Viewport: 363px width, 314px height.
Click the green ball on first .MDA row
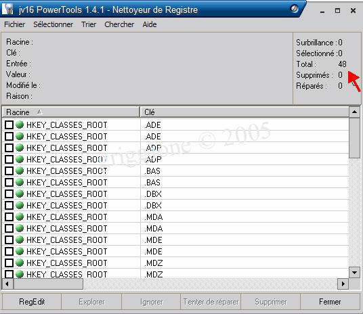point(20,217)
